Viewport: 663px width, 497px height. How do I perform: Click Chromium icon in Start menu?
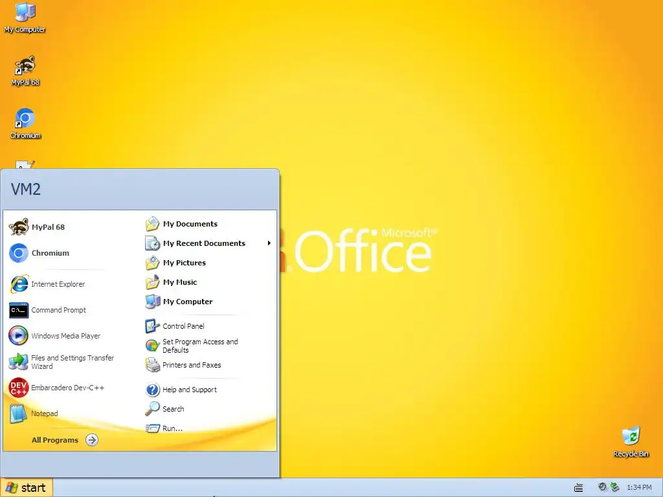tap(19, 253)
